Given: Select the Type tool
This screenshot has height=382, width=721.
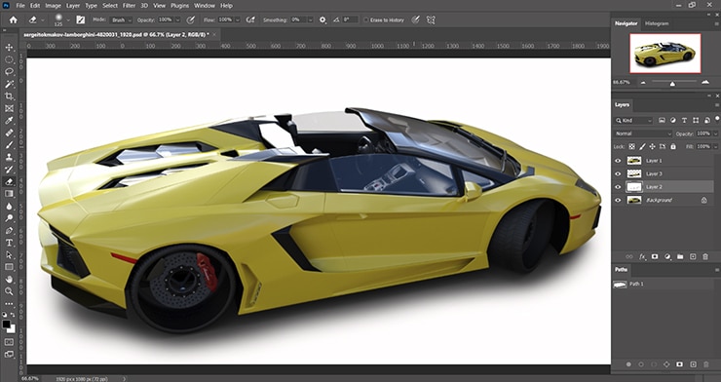Looking at the screenshot, I should pyautogui.click(x=9, y=243).
